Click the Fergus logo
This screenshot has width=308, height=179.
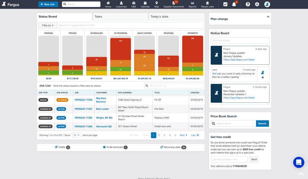(11, 4)
